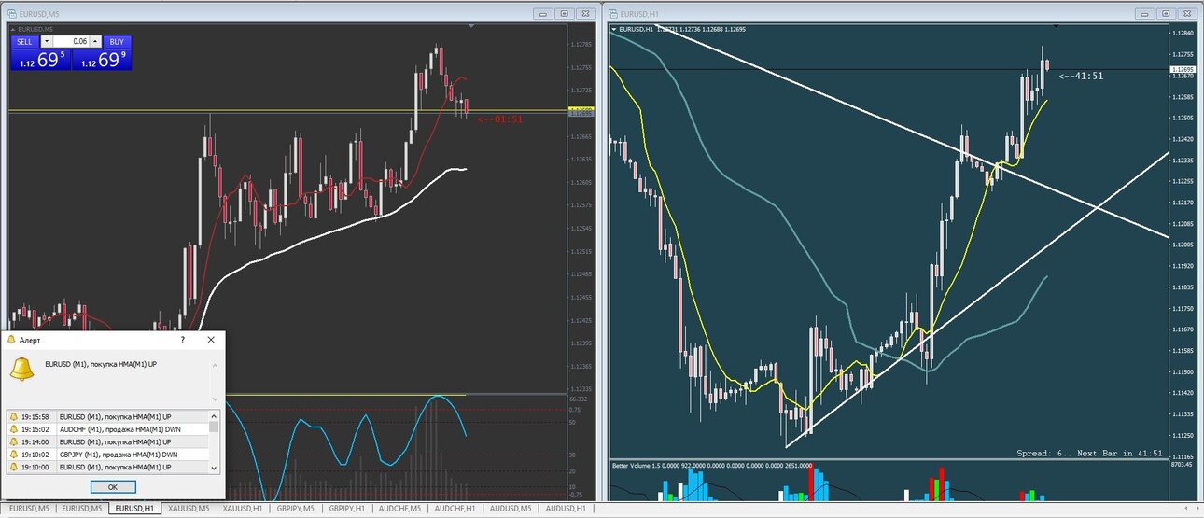Image resolution: width=1204 pixels, height=518 pixels.
Task: Confirm the alert dialog with OK
Action: [x=113, y=487]
